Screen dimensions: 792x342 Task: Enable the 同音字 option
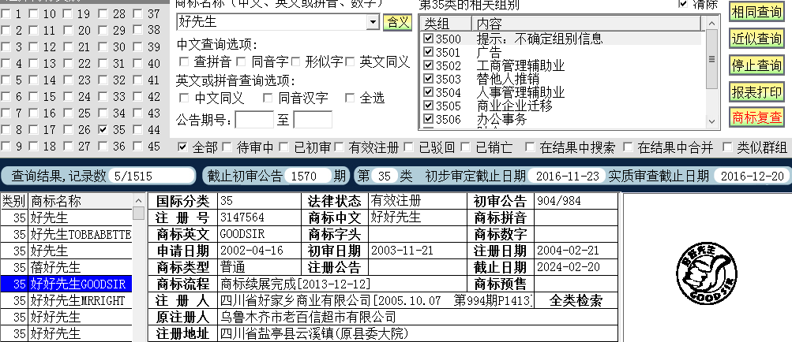pos(242,62)
